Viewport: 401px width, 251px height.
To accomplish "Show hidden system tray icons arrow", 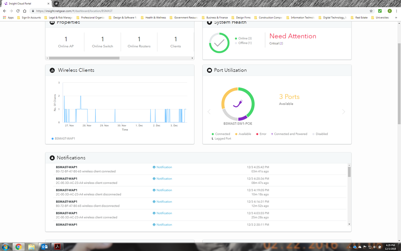I will tap(350, 247).
